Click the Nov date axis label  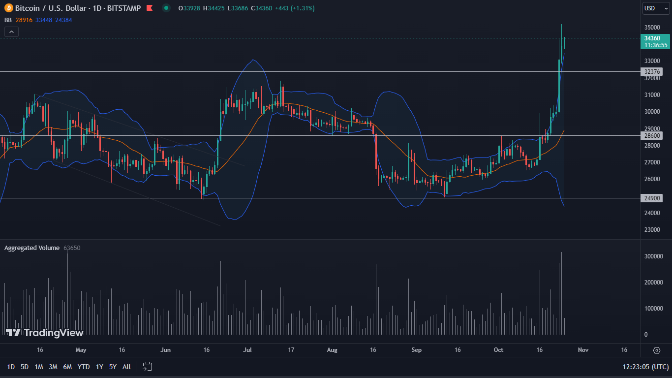click(x=583, y=350)
